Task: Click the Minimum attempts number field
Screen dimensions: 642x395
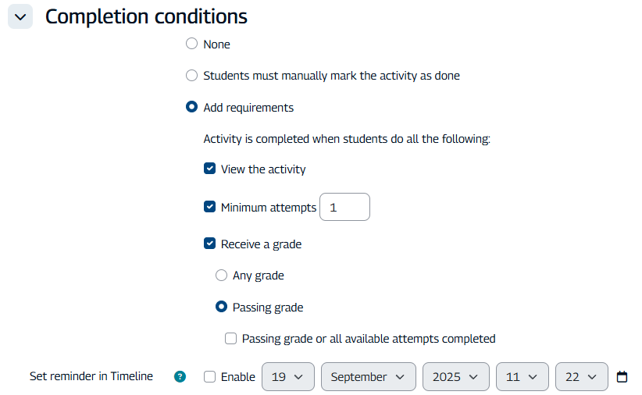Action: (344, 207)
